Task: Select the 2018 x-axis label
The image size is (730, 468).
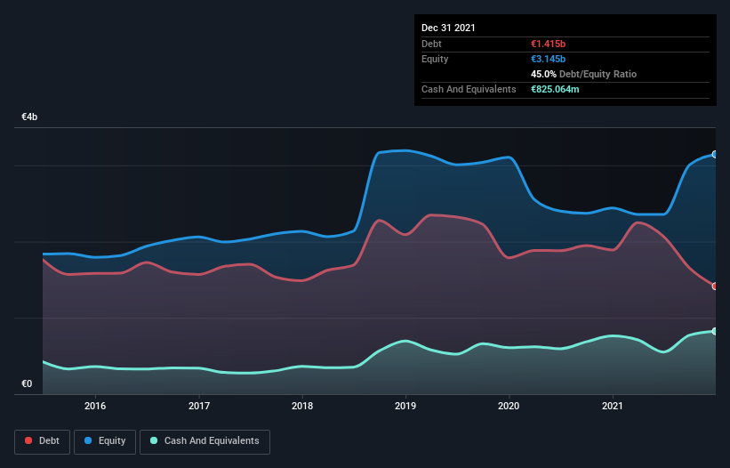Action: (x=302, y=406)
